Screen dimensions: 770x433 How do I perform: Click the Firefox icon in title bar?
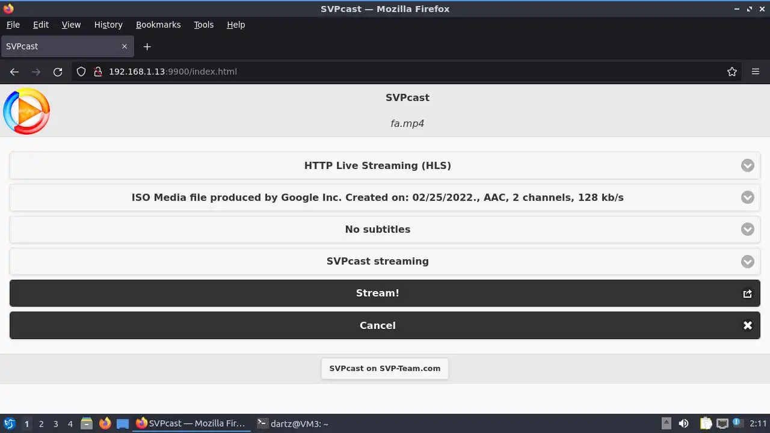8,8
